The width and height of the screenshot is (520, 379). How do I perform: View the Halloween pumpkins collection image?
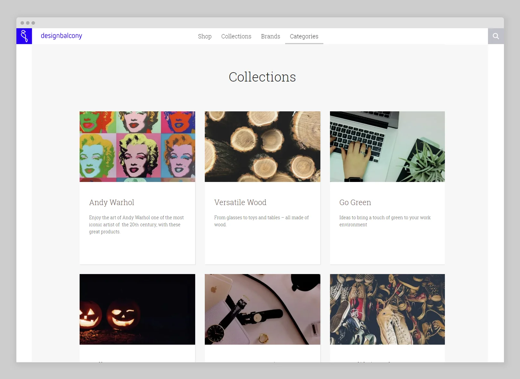[137, 309]
